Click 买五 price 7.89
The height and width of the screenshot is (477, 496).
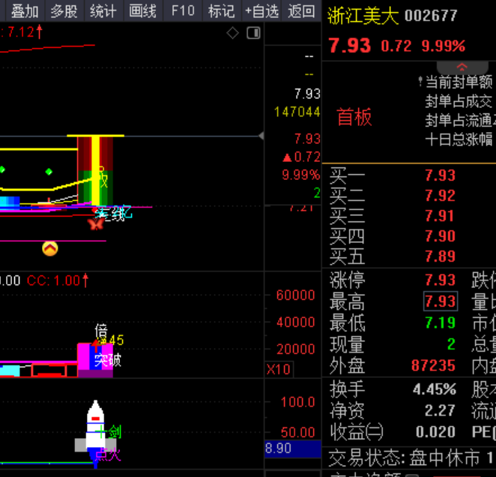point(440,256)
